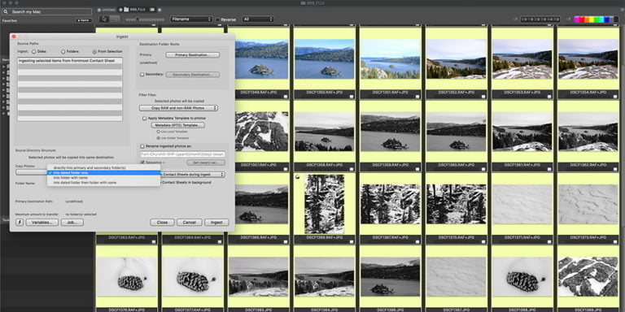Open the Copy Photos popup button
The width and height of the screenshot is (625, 312).
(32, 172)
